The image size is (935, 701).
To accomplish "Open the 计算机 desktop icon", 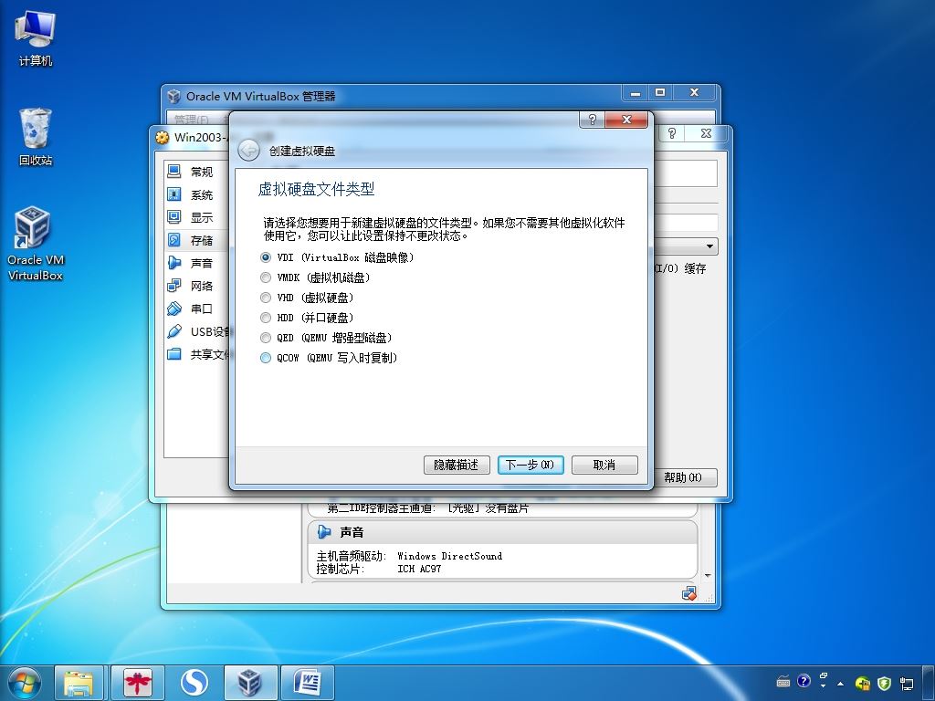I will pyautogui.click(x=36, y=38).
